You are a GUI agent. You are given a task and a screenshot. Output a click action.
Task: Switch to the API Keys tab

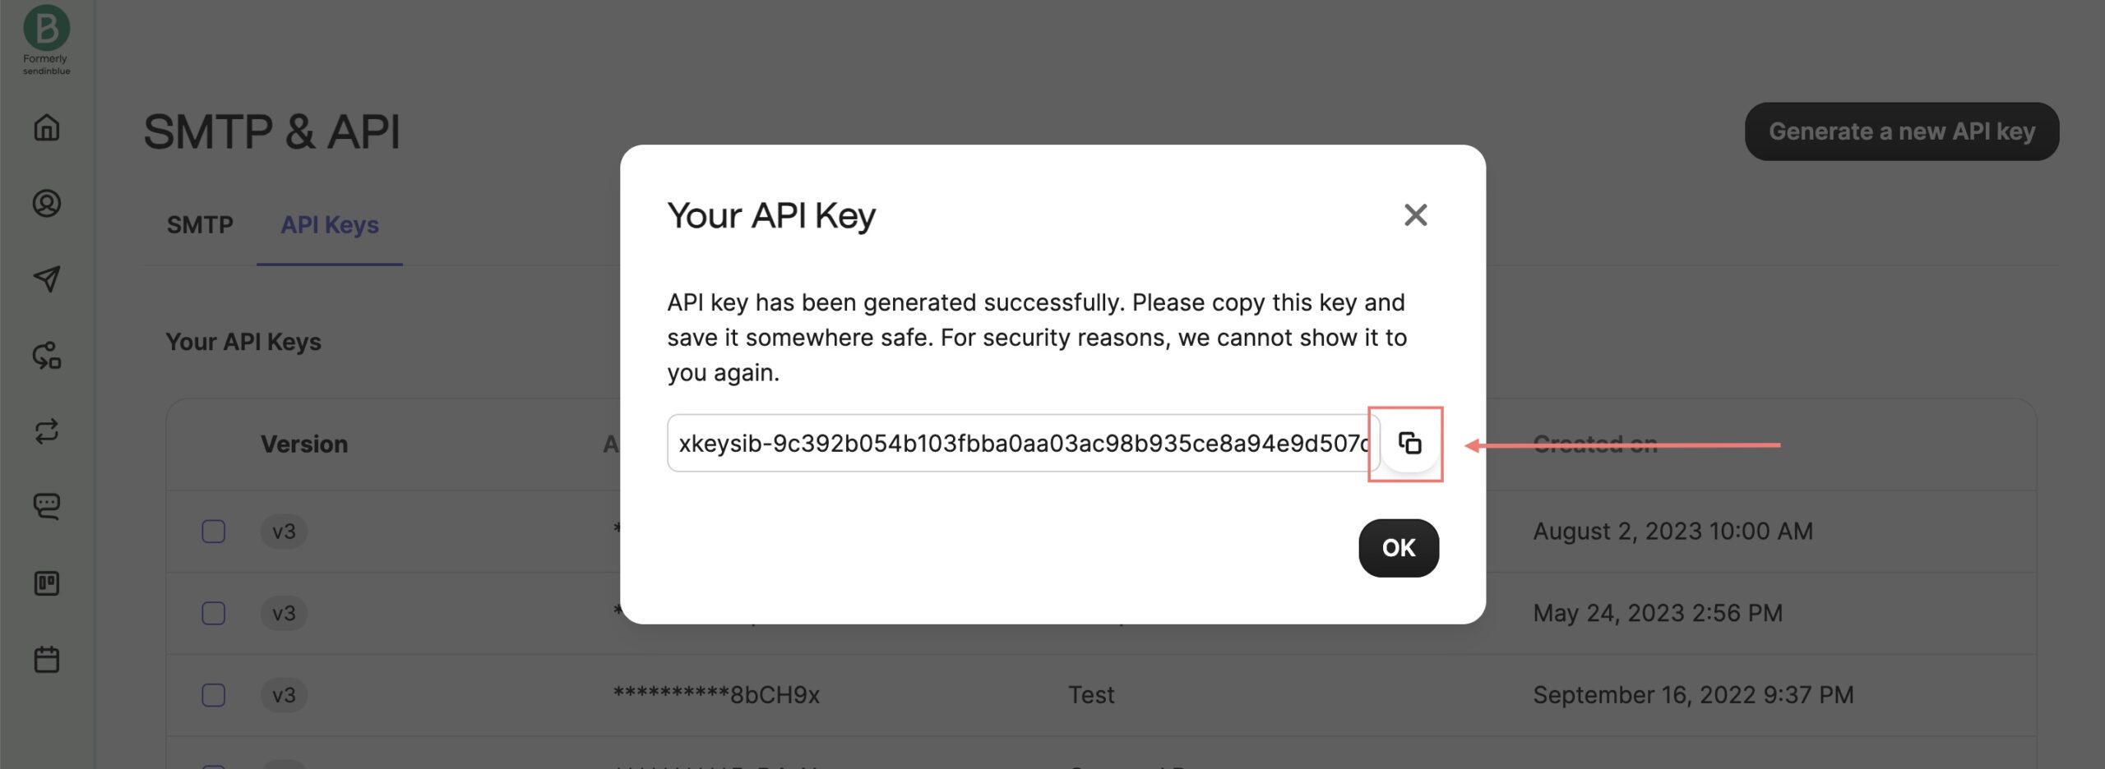pyautogui.click(x=330, y=225)
